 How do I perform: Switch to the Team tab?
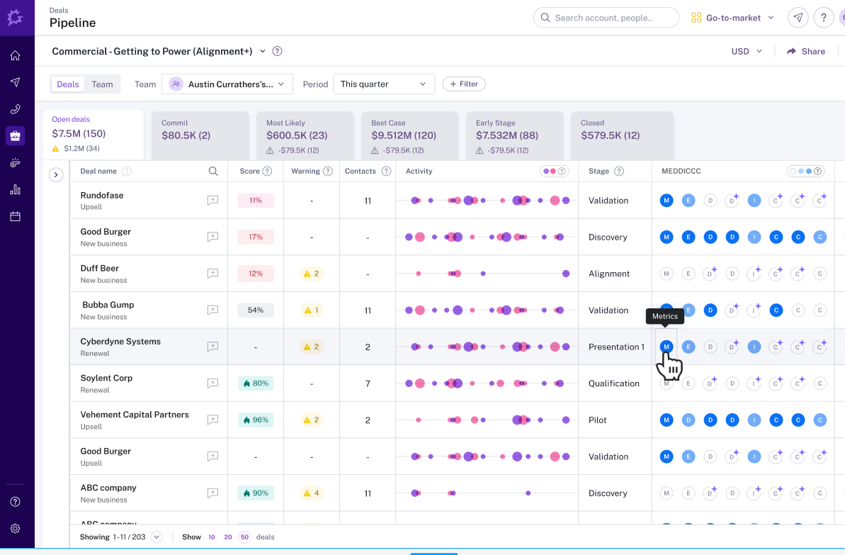[102, 84]
